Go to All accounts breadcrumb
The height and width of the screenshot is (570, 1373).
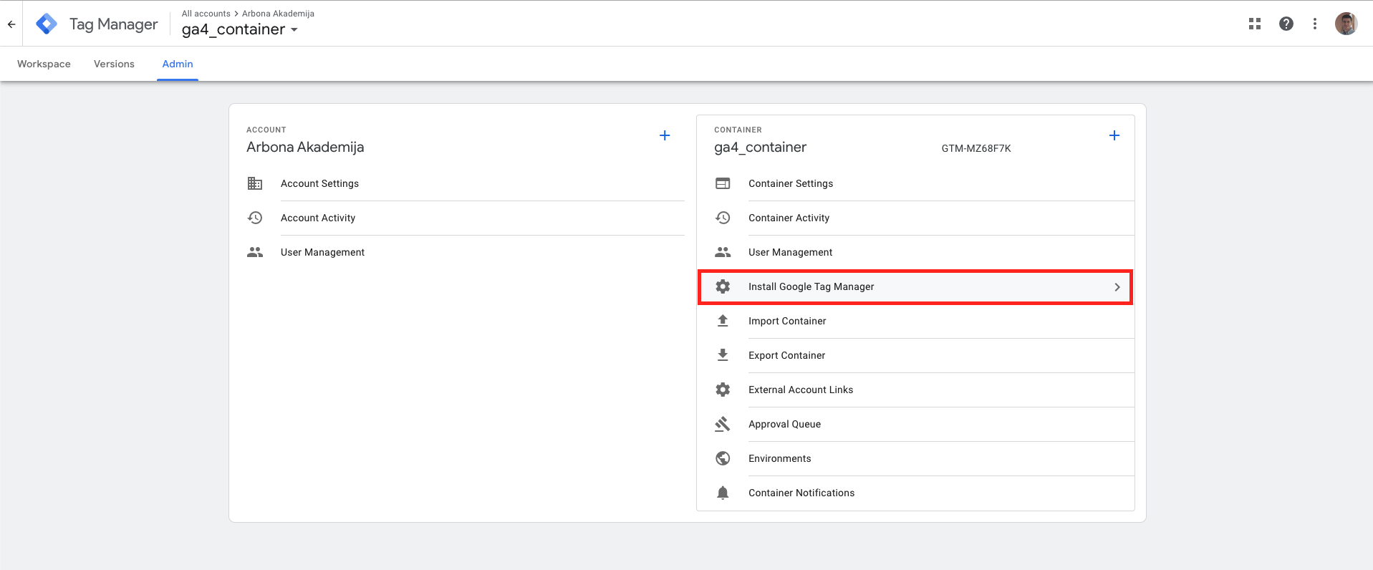(x=206, y=14)
